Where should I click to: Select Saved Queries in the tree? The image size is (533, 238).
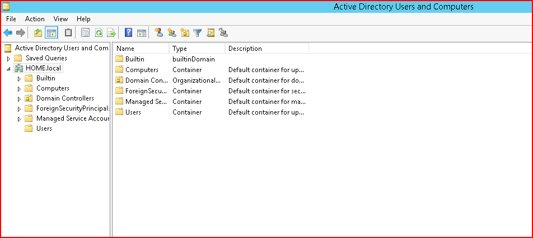(46, 58)
